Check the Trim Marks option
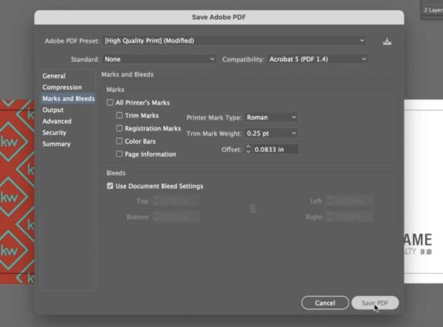This screenshot has height=327, width=443. click(119, 115)
